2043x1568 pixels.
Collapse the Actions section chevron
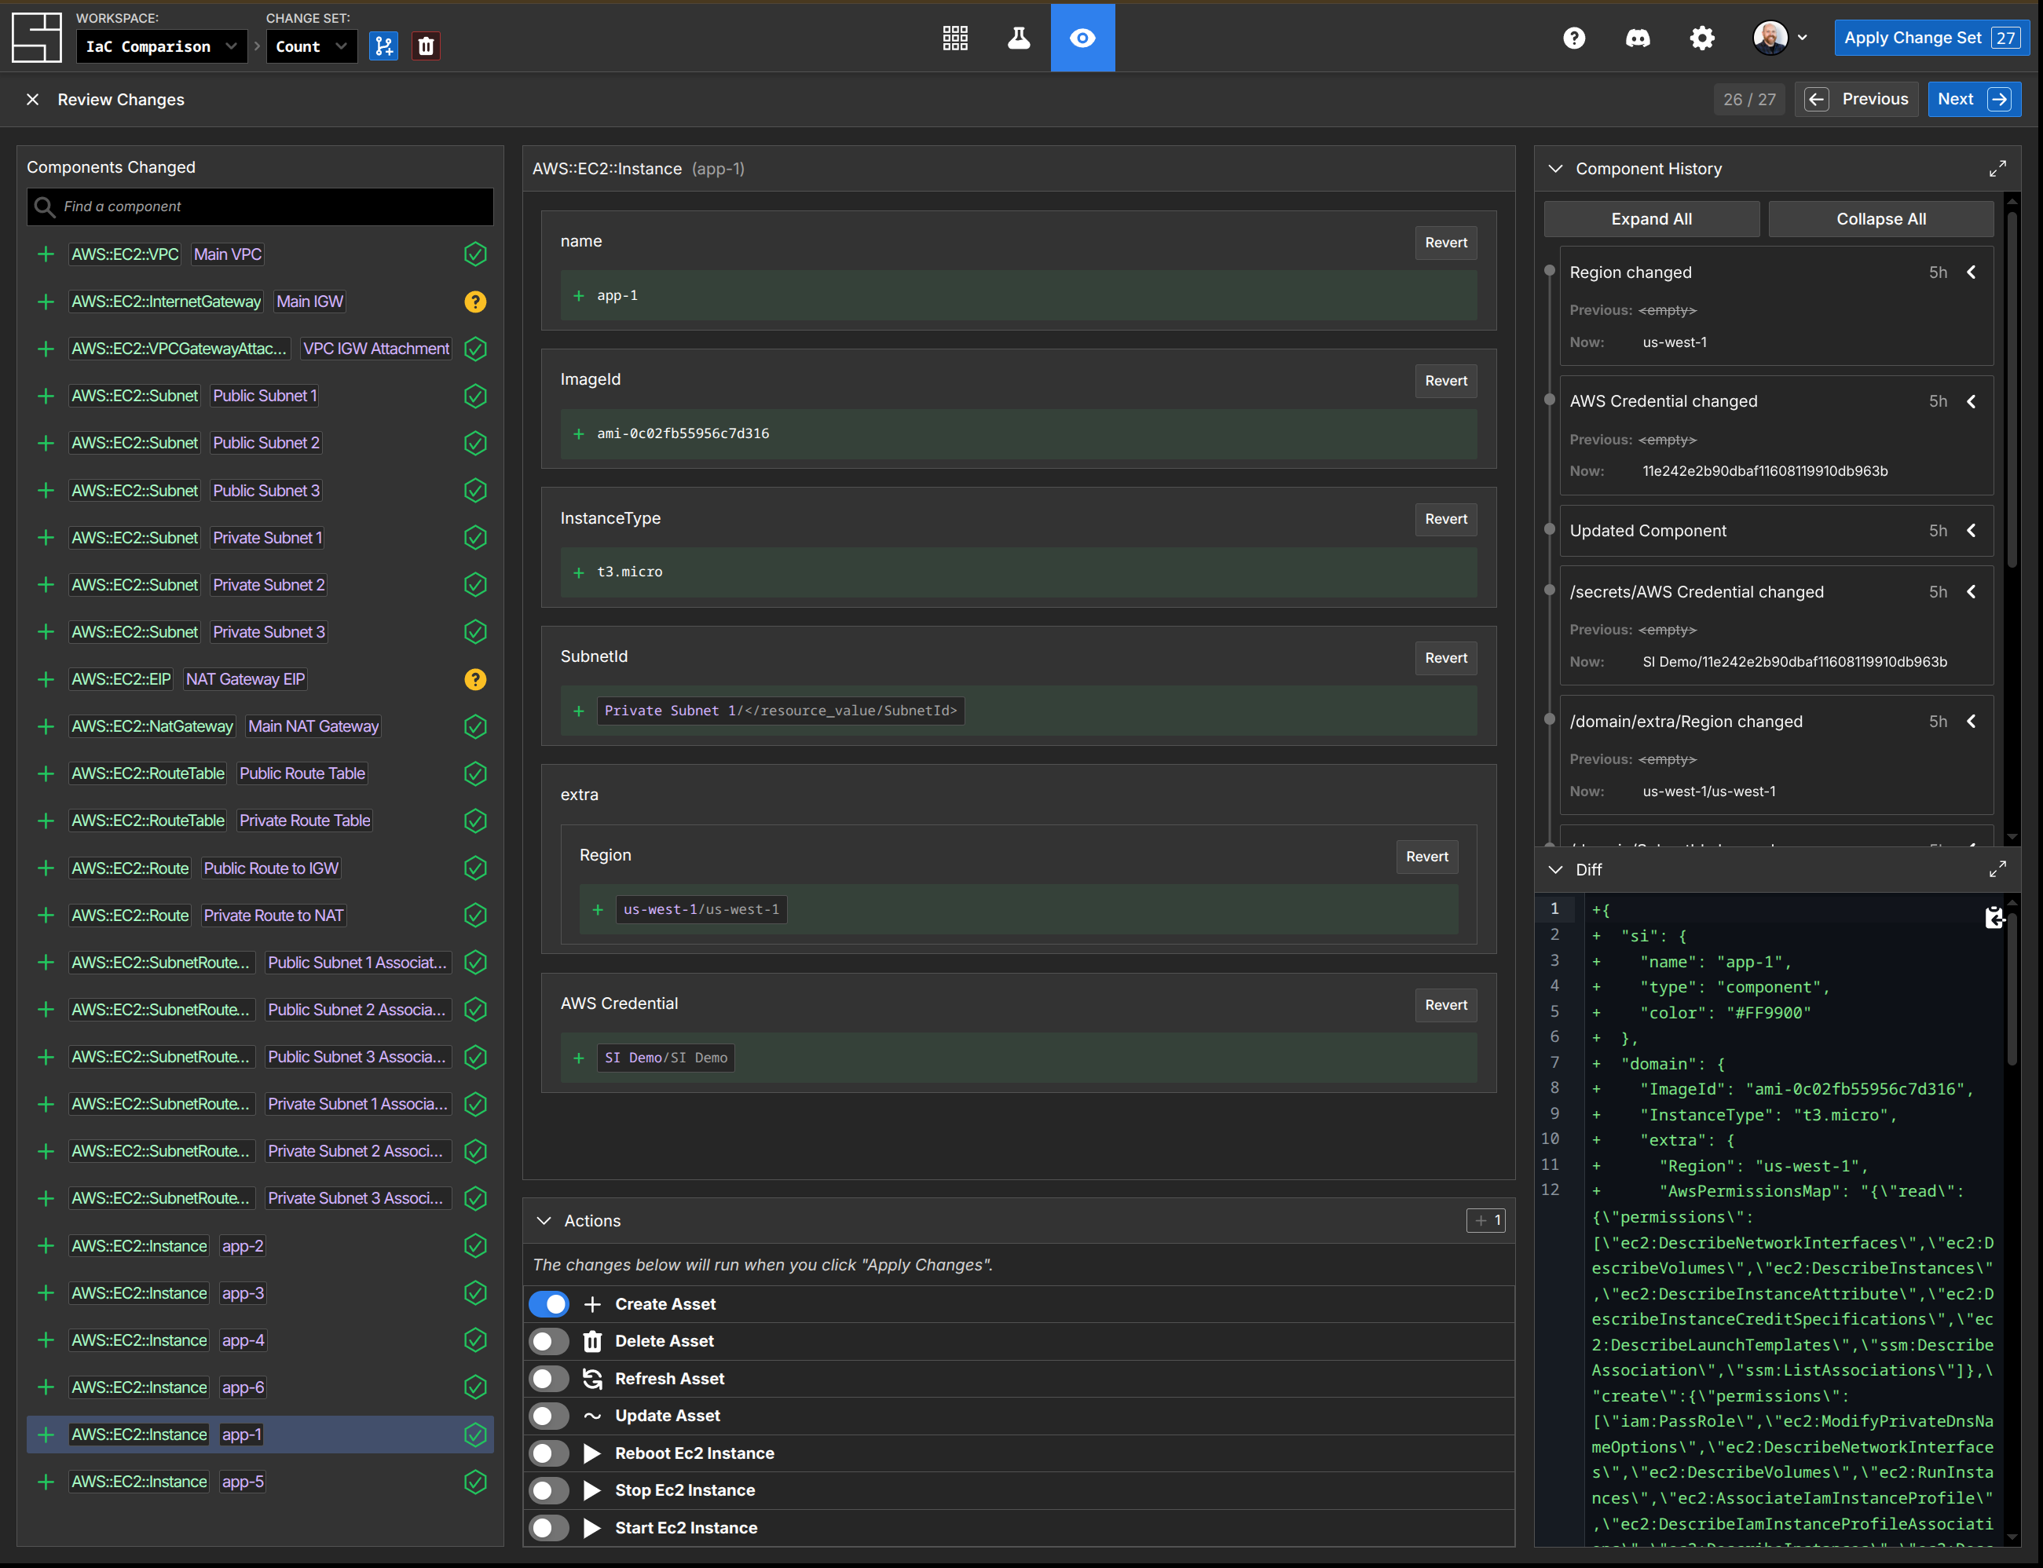click(x=544, y=1221)
